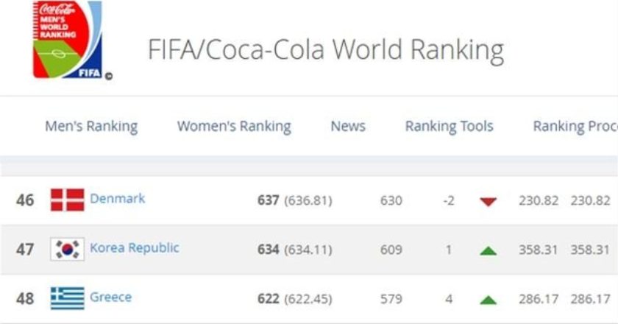The height and width of the screenshot is (324, 618).
Task: Click the Korea Republic flag icon
Action: pos(67,249)
